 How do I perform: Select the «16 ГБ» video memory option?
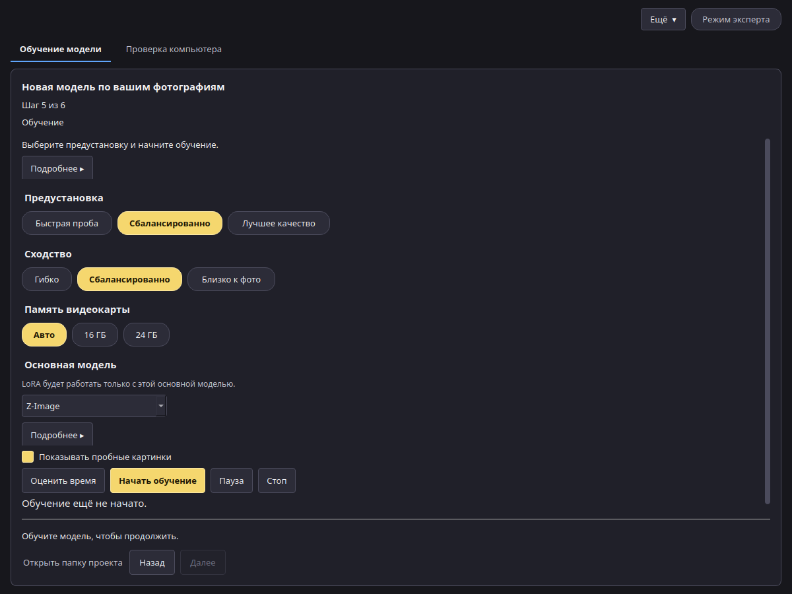click(x=95, y=335)
